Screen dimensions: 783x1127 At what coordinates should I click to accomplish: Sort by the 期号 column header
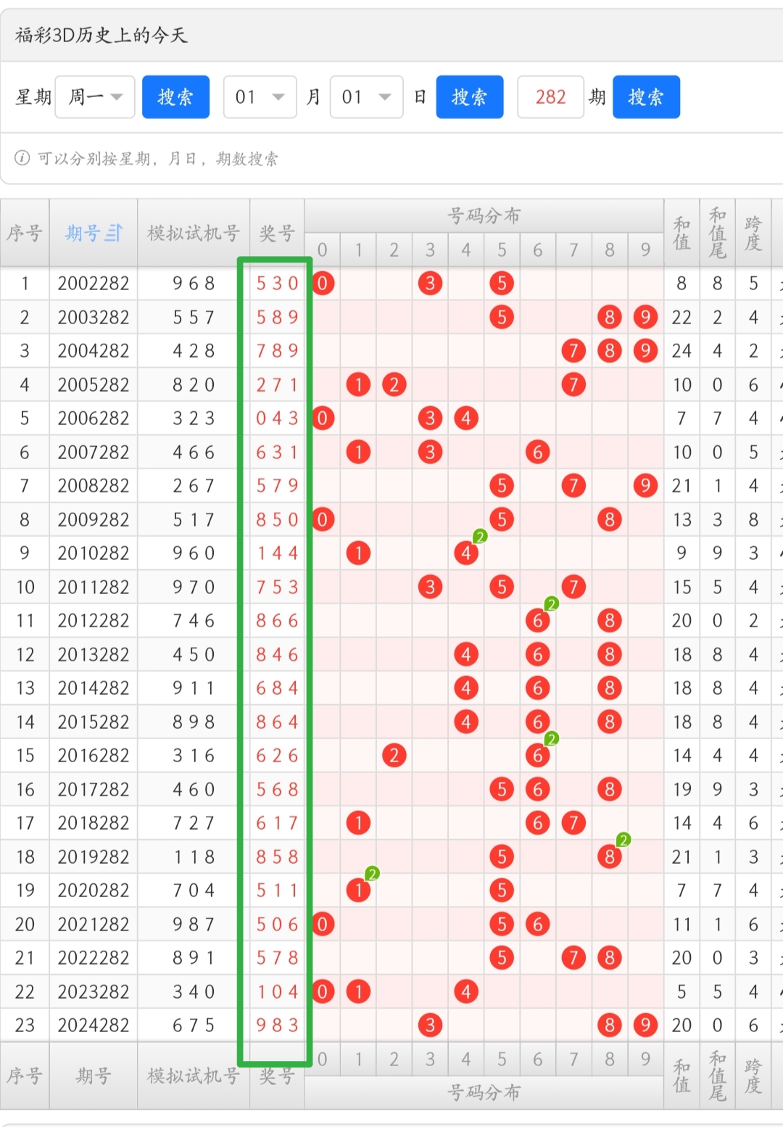coord(94,233)
